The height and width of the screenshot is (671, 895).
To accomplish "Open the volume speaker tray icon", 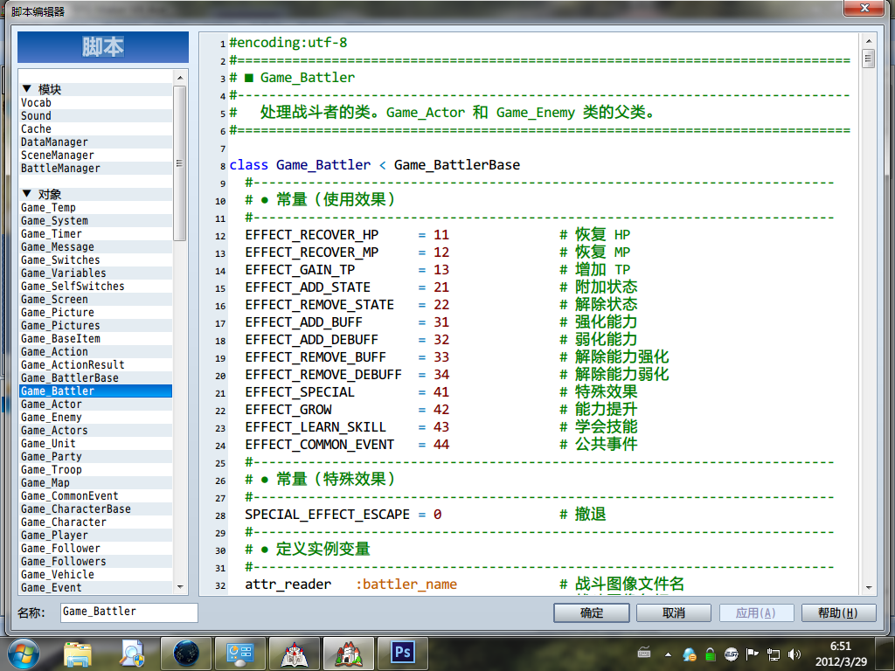I will point(794,654).
